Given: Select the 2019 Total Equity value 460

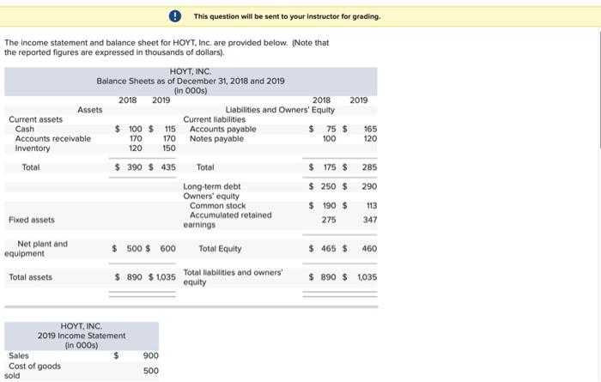Looking at the screenshot, I should pyautogui.click(x=369, y=249).
